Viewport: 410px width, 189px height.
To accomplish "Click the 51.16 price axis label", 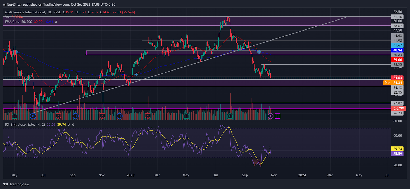I will point(397,17).
